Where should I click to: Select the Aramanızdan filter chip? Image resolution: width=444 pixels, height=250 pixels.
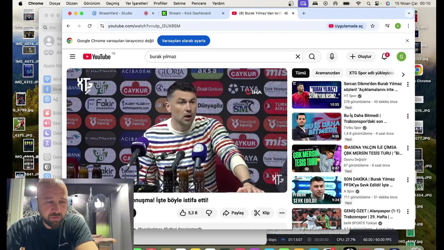tap(327, 73)
